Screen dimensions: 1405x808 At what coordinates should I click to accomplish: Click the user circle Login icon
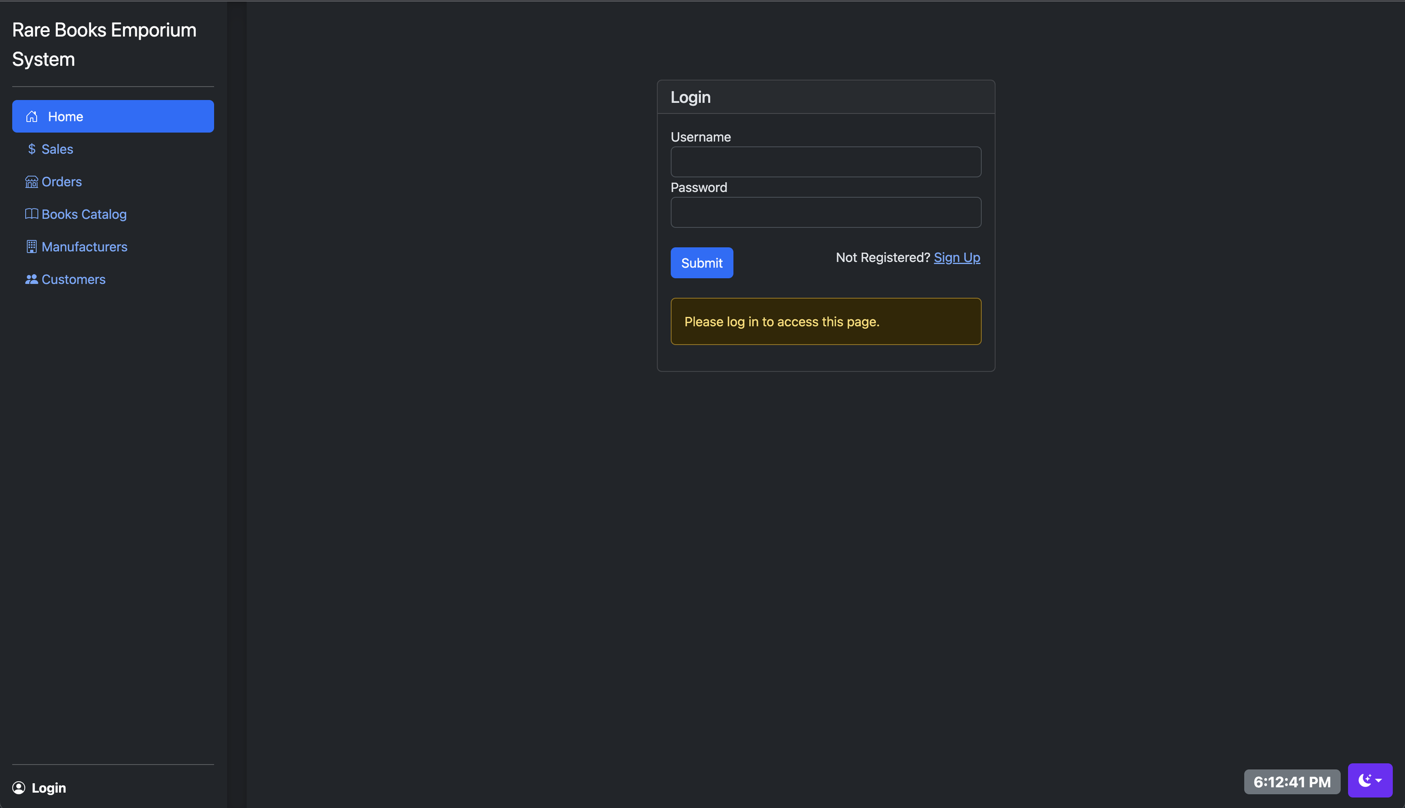(19, 788)
